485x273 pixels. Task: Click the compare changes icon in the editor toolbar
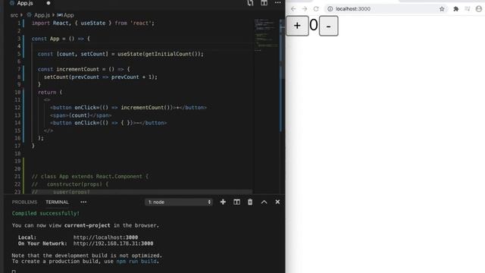(x=250, y=3)
